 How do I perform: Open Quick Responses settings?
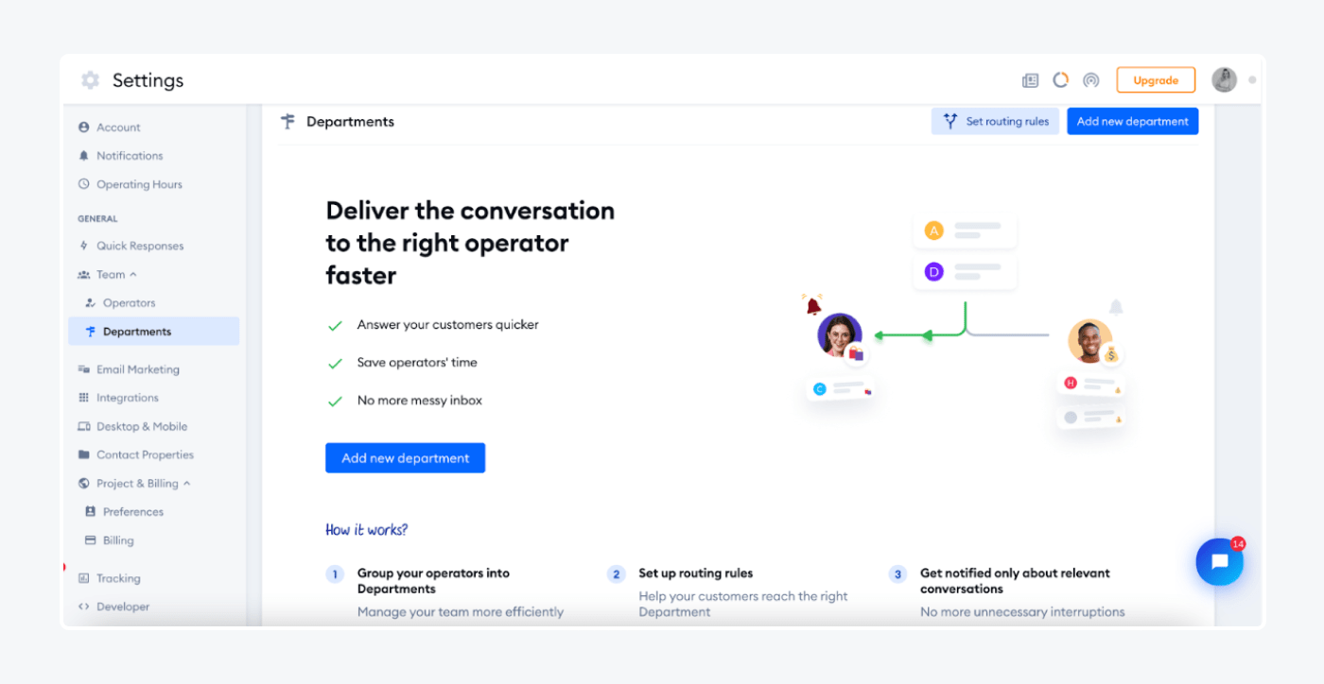pos(140,246)
